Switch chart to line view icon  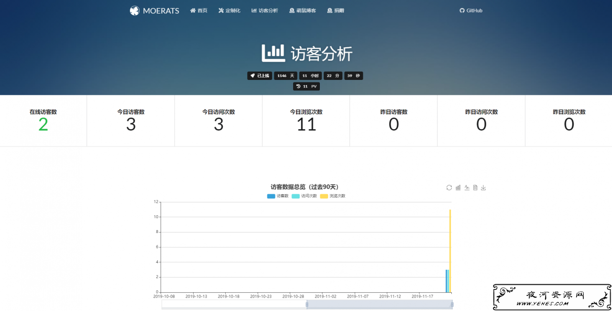467,188
